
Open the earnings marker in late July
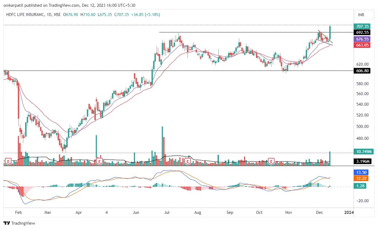pyautogui.click(x=187, y=162)
